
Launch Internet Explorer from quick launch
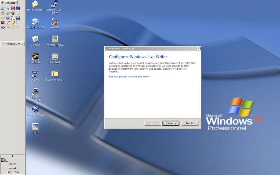[x=8, y=13]
